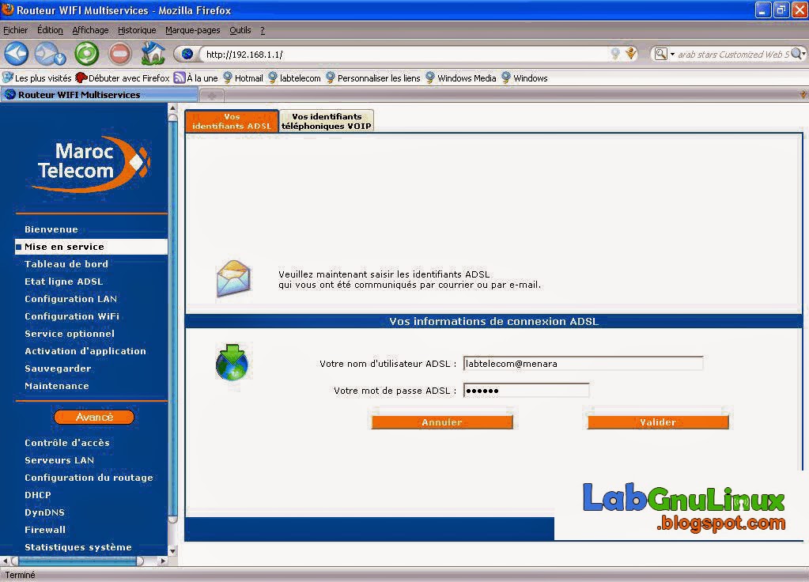Click the 'Terminé' status bar text

tap(20, 575)
